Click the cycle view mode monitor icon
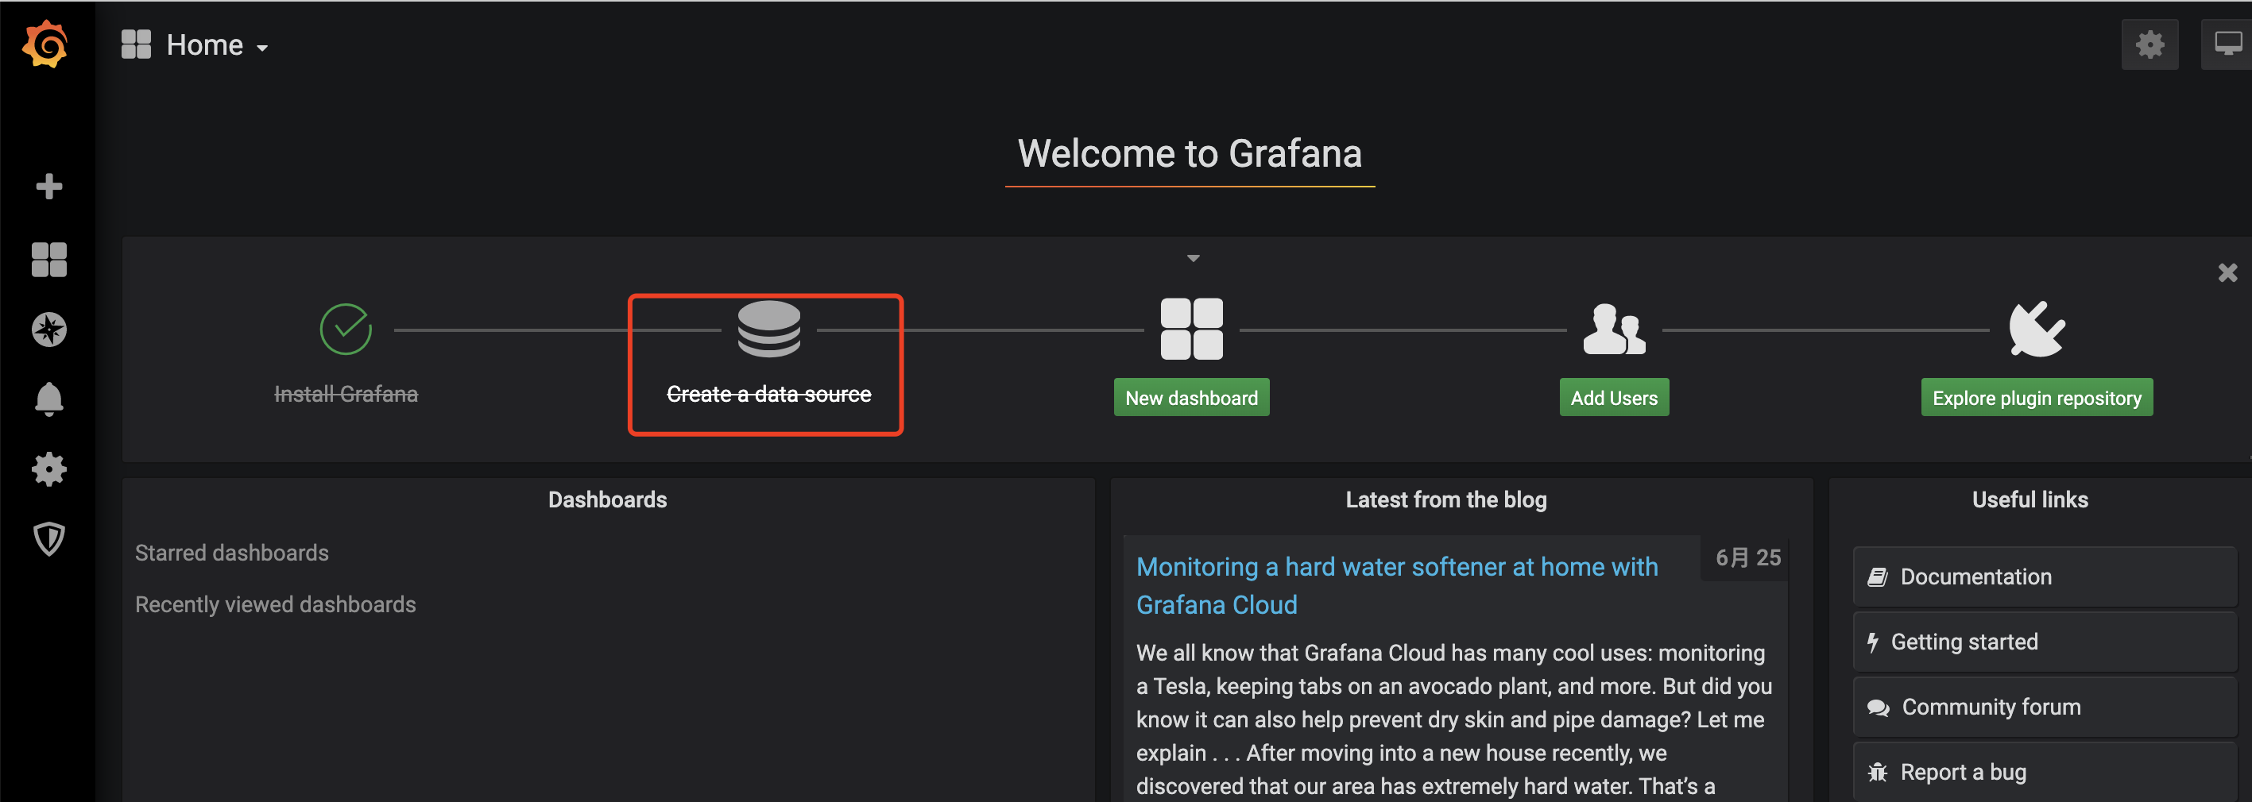The height and width of the screenshot is (802, 2252). (2227, 44)
